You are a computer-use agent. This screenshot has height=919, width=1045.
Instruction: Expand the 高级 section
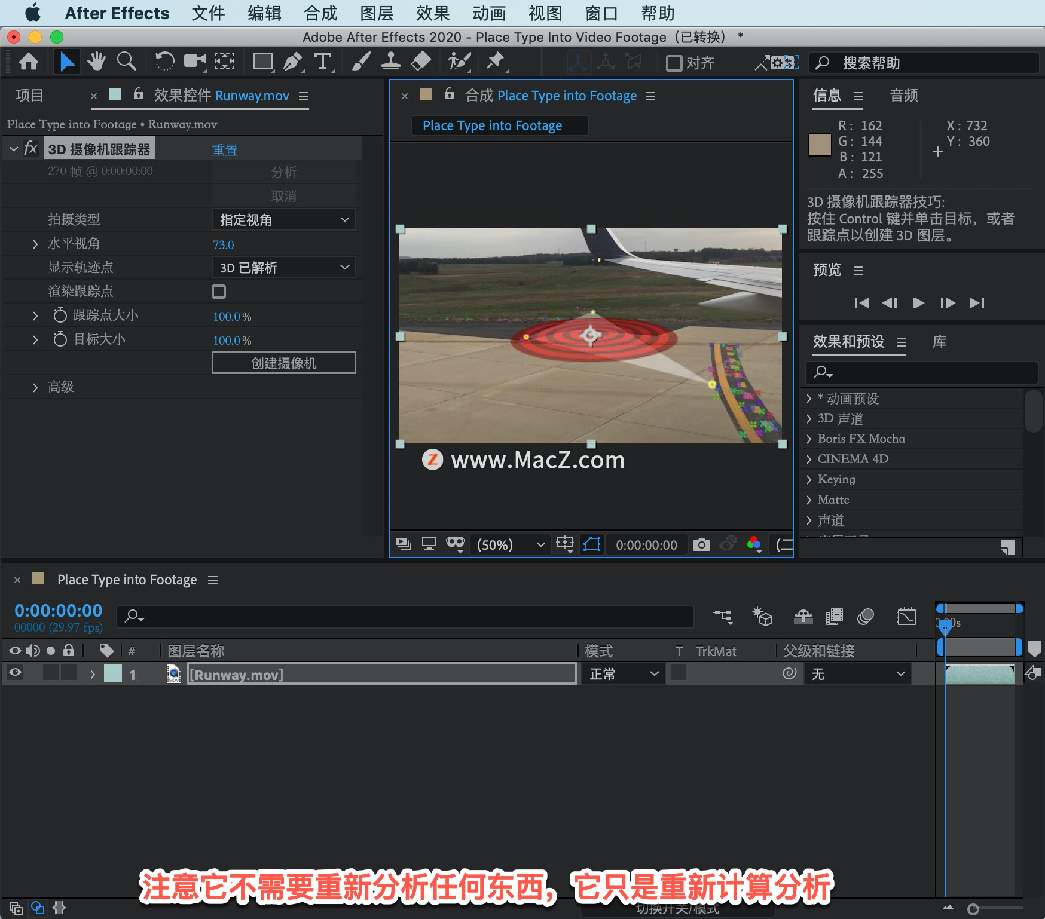(35, 387)
